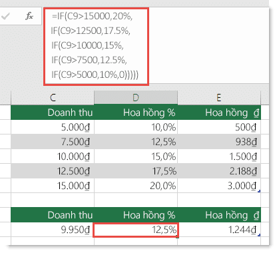The width and height of the screenshot is (279, 255).
Task: Select cell with 15.000đ
Action: point(53,186)
